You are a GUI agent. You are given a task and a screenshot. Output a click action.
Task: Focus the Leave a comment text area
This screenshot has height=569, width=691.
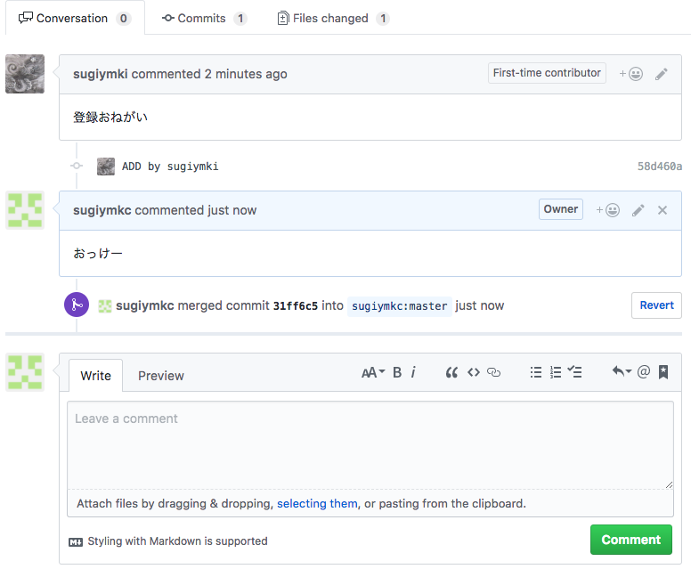coord(370,445)
